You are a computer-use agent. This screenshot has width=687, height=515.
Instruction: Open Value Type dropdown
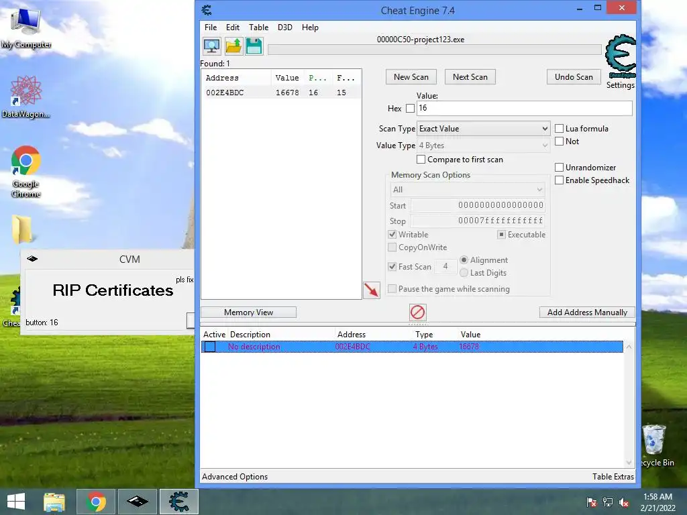click(x=483, y=146)
